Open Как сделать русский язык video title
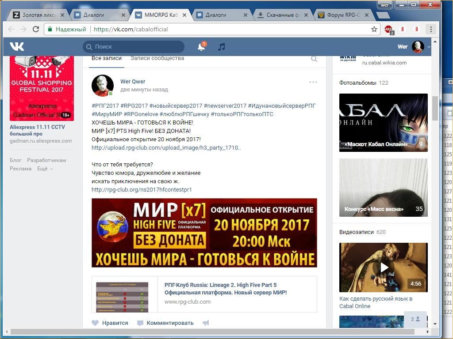 (376, 302)
